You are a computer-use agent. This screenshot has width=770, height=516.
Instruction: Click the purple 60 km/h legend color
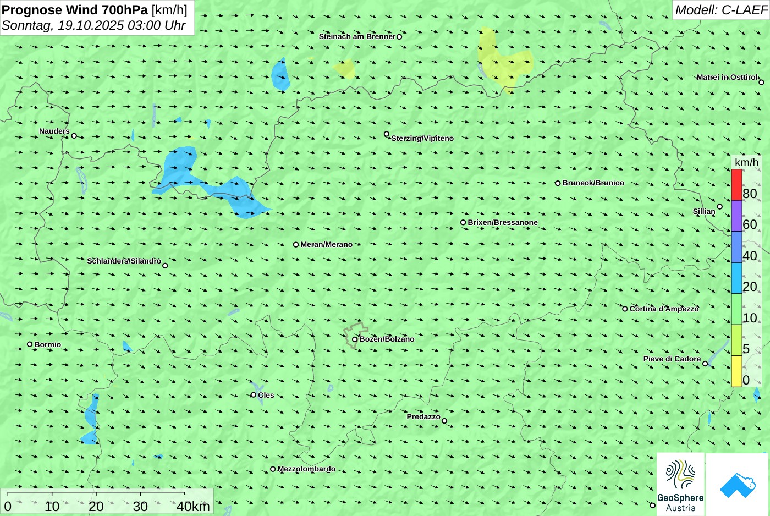[x=736, y=216]
